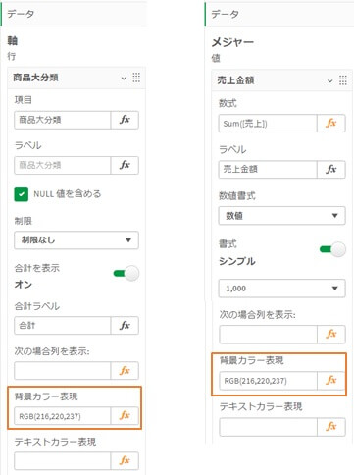Toggle the 書式 シンプル switch
The height and width of the screenshot is (475, 354).
(x=332, y=250)
